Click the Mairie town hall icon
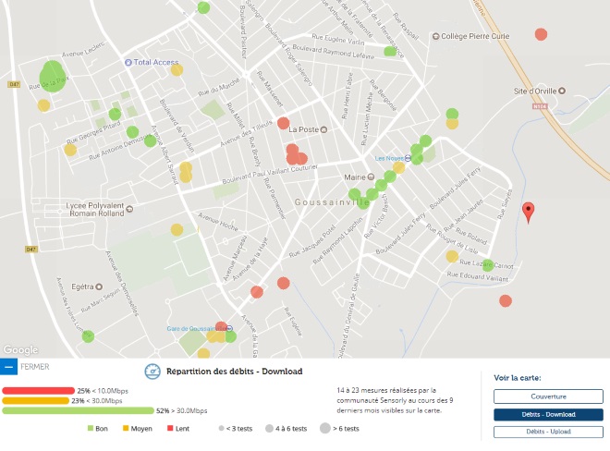The image size is (610, 451). (x=372, y=176)
